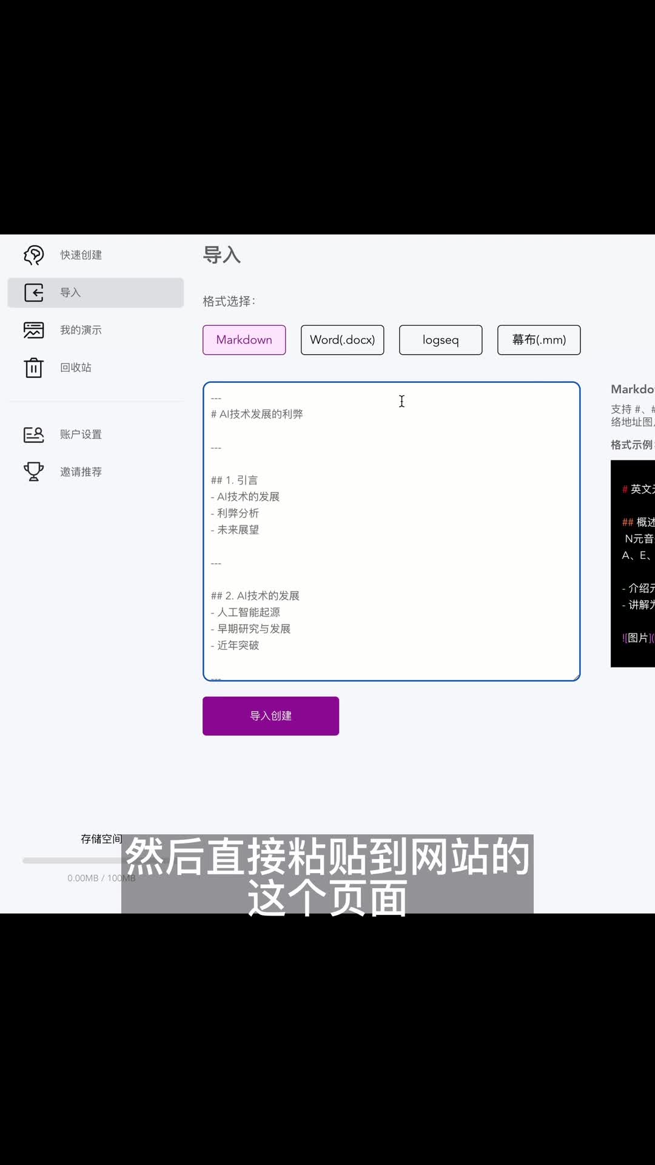655x1165 pixels.
Task: Open 快速创建 from the sidebar
Action: point(81,255)
